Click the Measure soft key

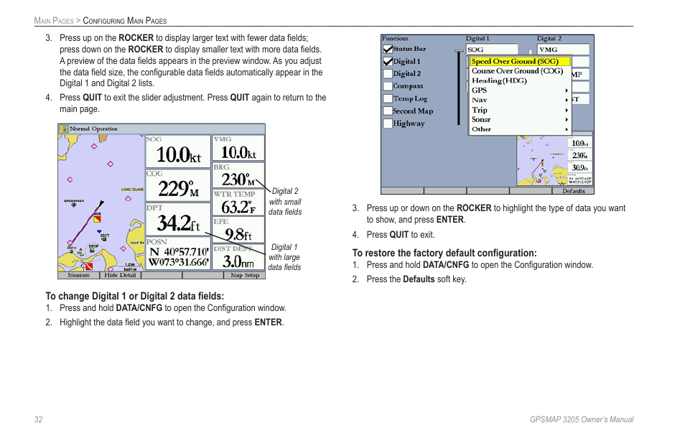point(79,275)
